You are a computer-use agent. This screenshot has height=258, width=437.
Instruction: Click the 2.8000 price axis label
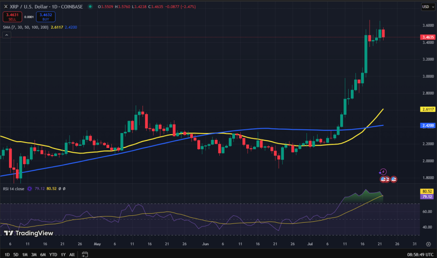[428, 93]
